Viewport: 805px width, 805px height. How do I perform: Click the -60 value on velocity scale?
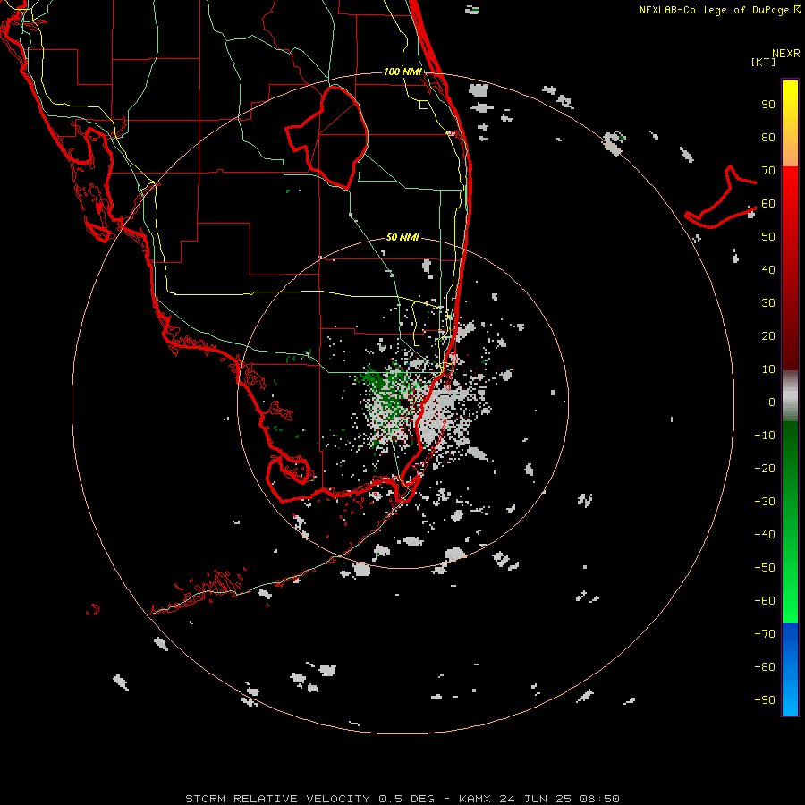(x=765, y=601)
